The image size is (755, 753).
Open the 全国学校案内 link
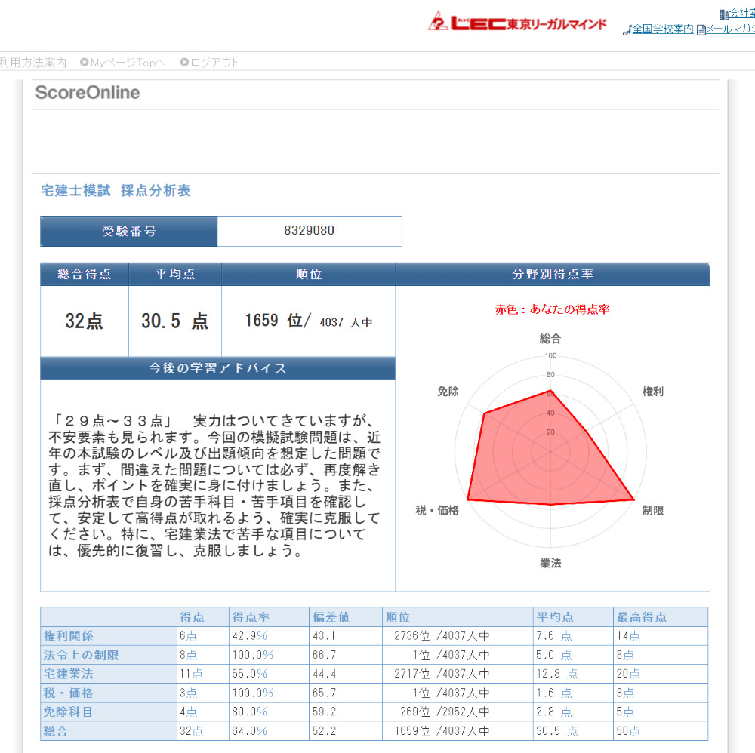(662, 29)
